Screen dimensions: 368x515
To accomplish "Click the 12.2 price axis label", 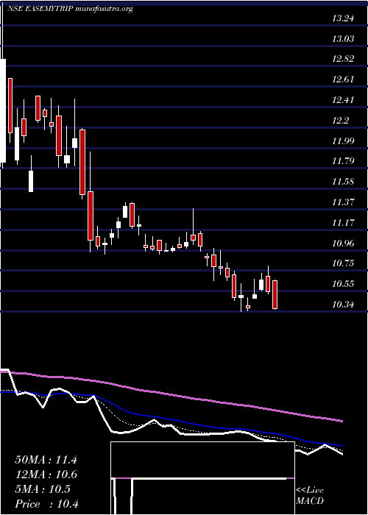I will click(340, 121).
